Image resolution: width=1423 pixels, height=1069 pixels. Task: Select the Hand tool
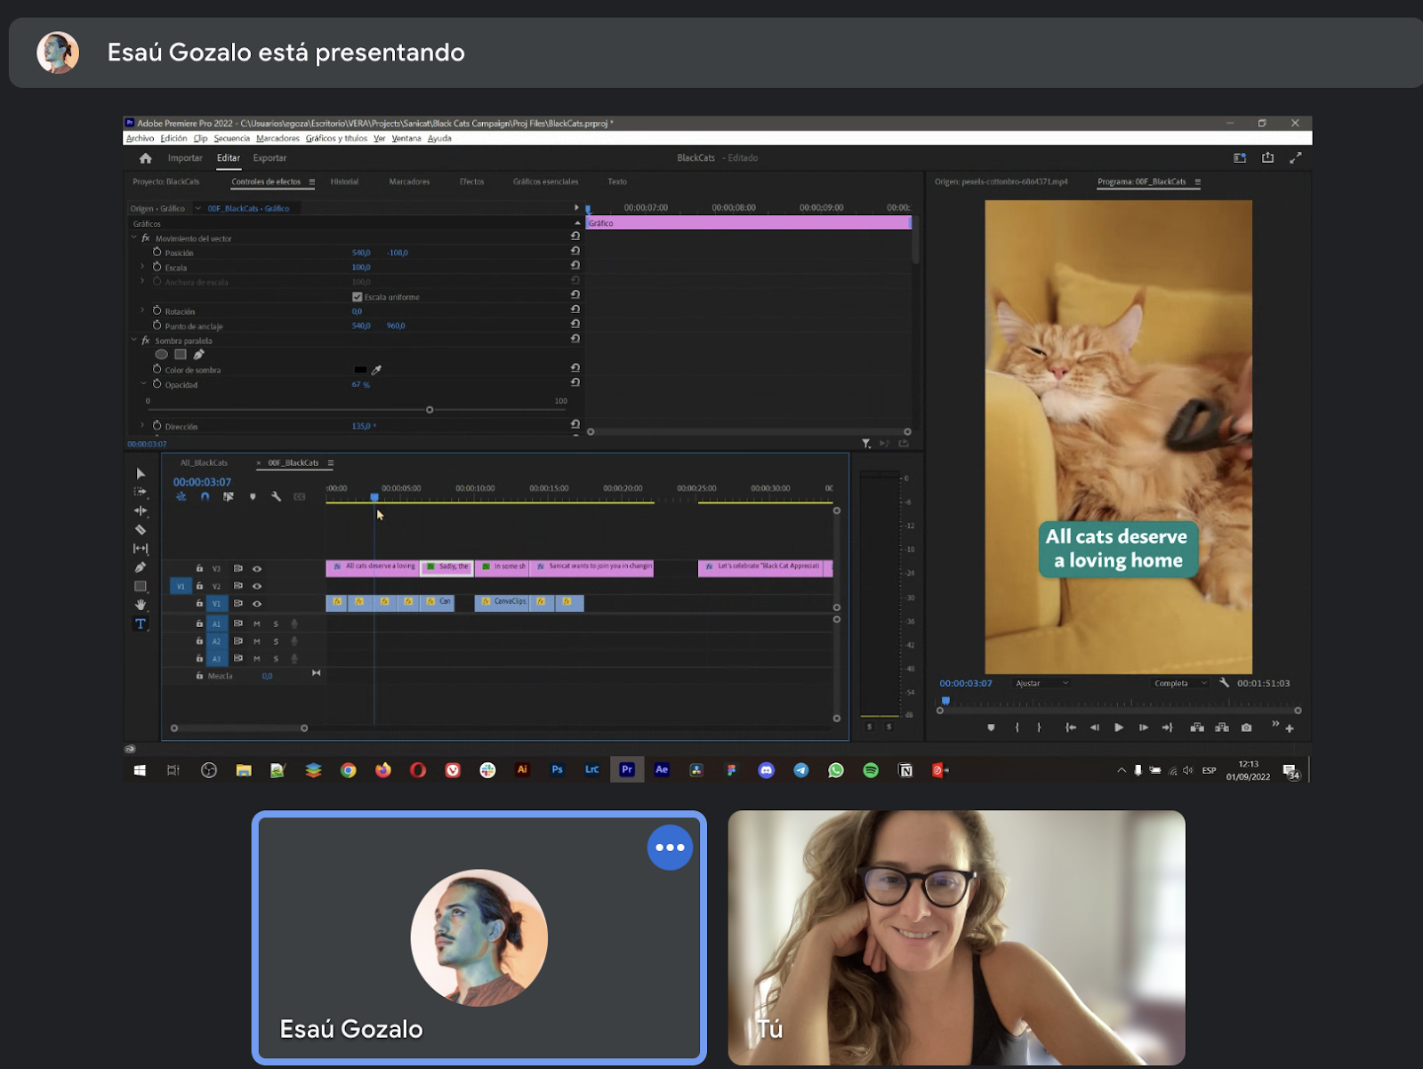click(x=141, y=605)
